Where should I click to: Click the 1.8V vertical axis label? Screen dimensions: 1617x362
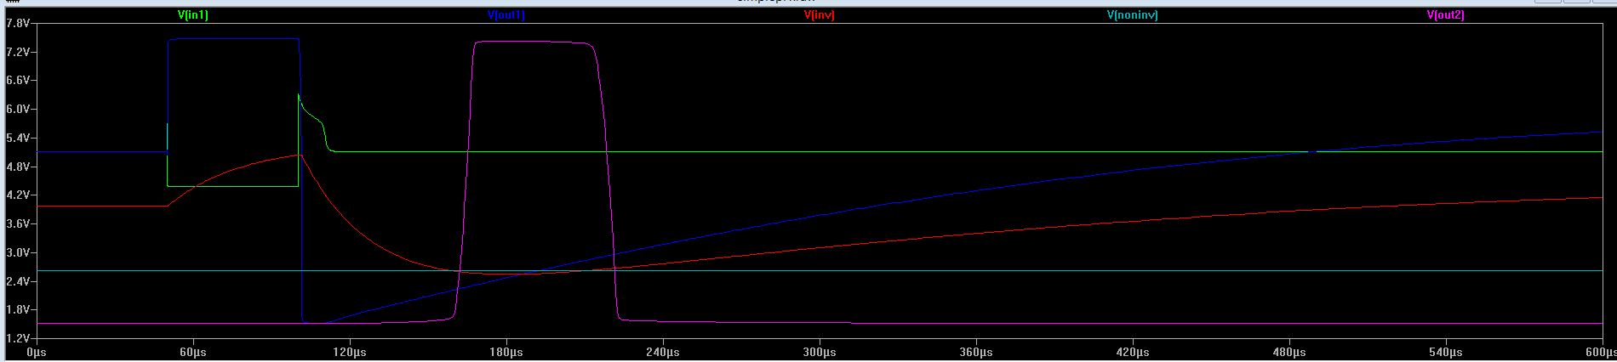(18, 309)
